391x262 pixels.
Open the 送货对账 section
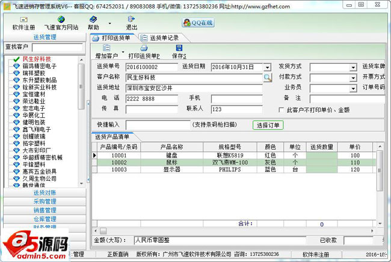point(45,192)
